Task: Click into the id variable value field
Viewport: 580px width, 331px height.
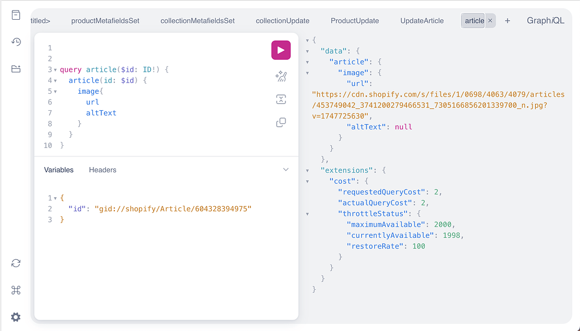Action: tap(173, 209)
